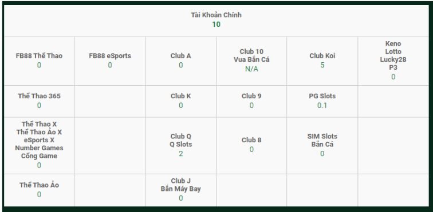Open SIM Slots Bắn Cá wallet
Viewport: 433px width, 212px height.
[x=322, y=145]
